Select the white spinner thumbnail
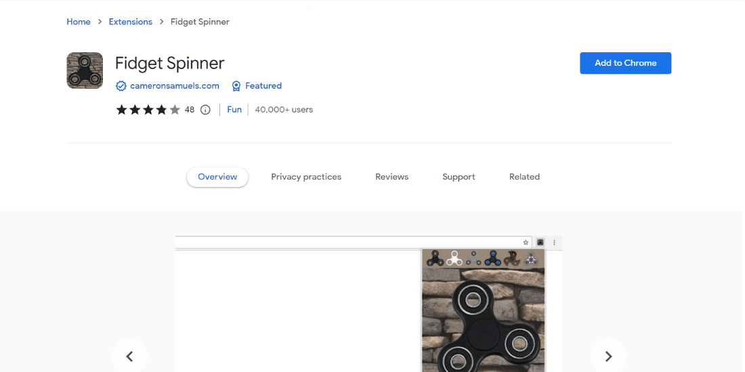Image resolution: width=745 pixels, height=372 pixels. click(454, 258)
